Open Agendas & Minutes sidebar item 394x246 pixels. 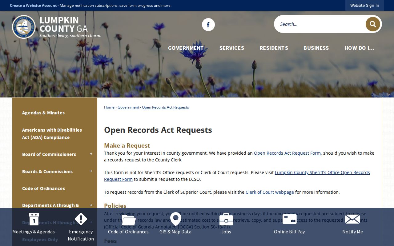pyautogui.click(x=43, y=113)
